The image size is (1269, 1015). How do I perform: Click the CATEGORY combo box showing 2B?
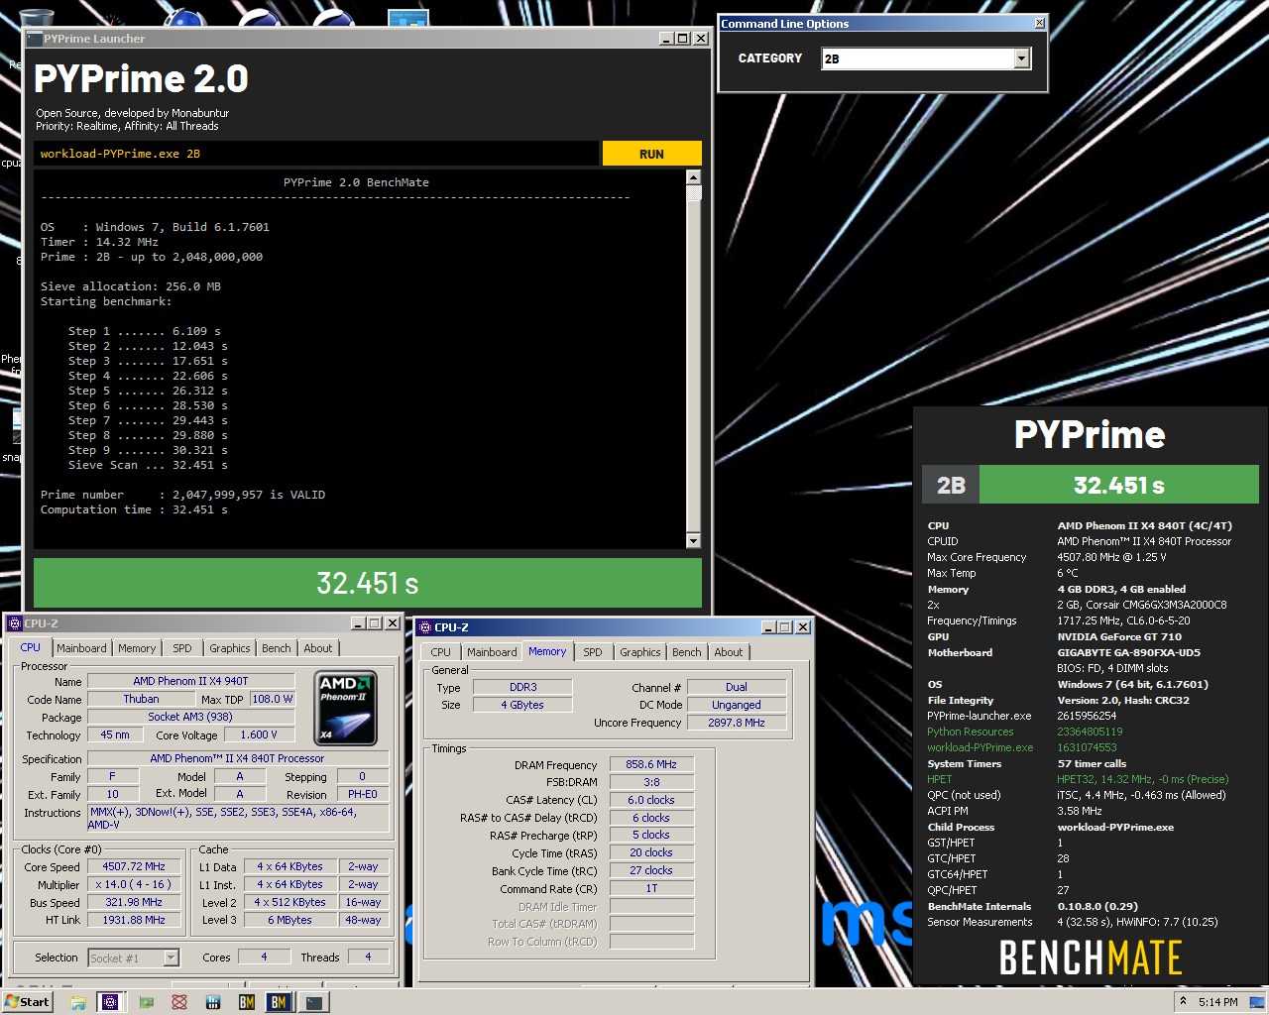[x=926, y=58]
